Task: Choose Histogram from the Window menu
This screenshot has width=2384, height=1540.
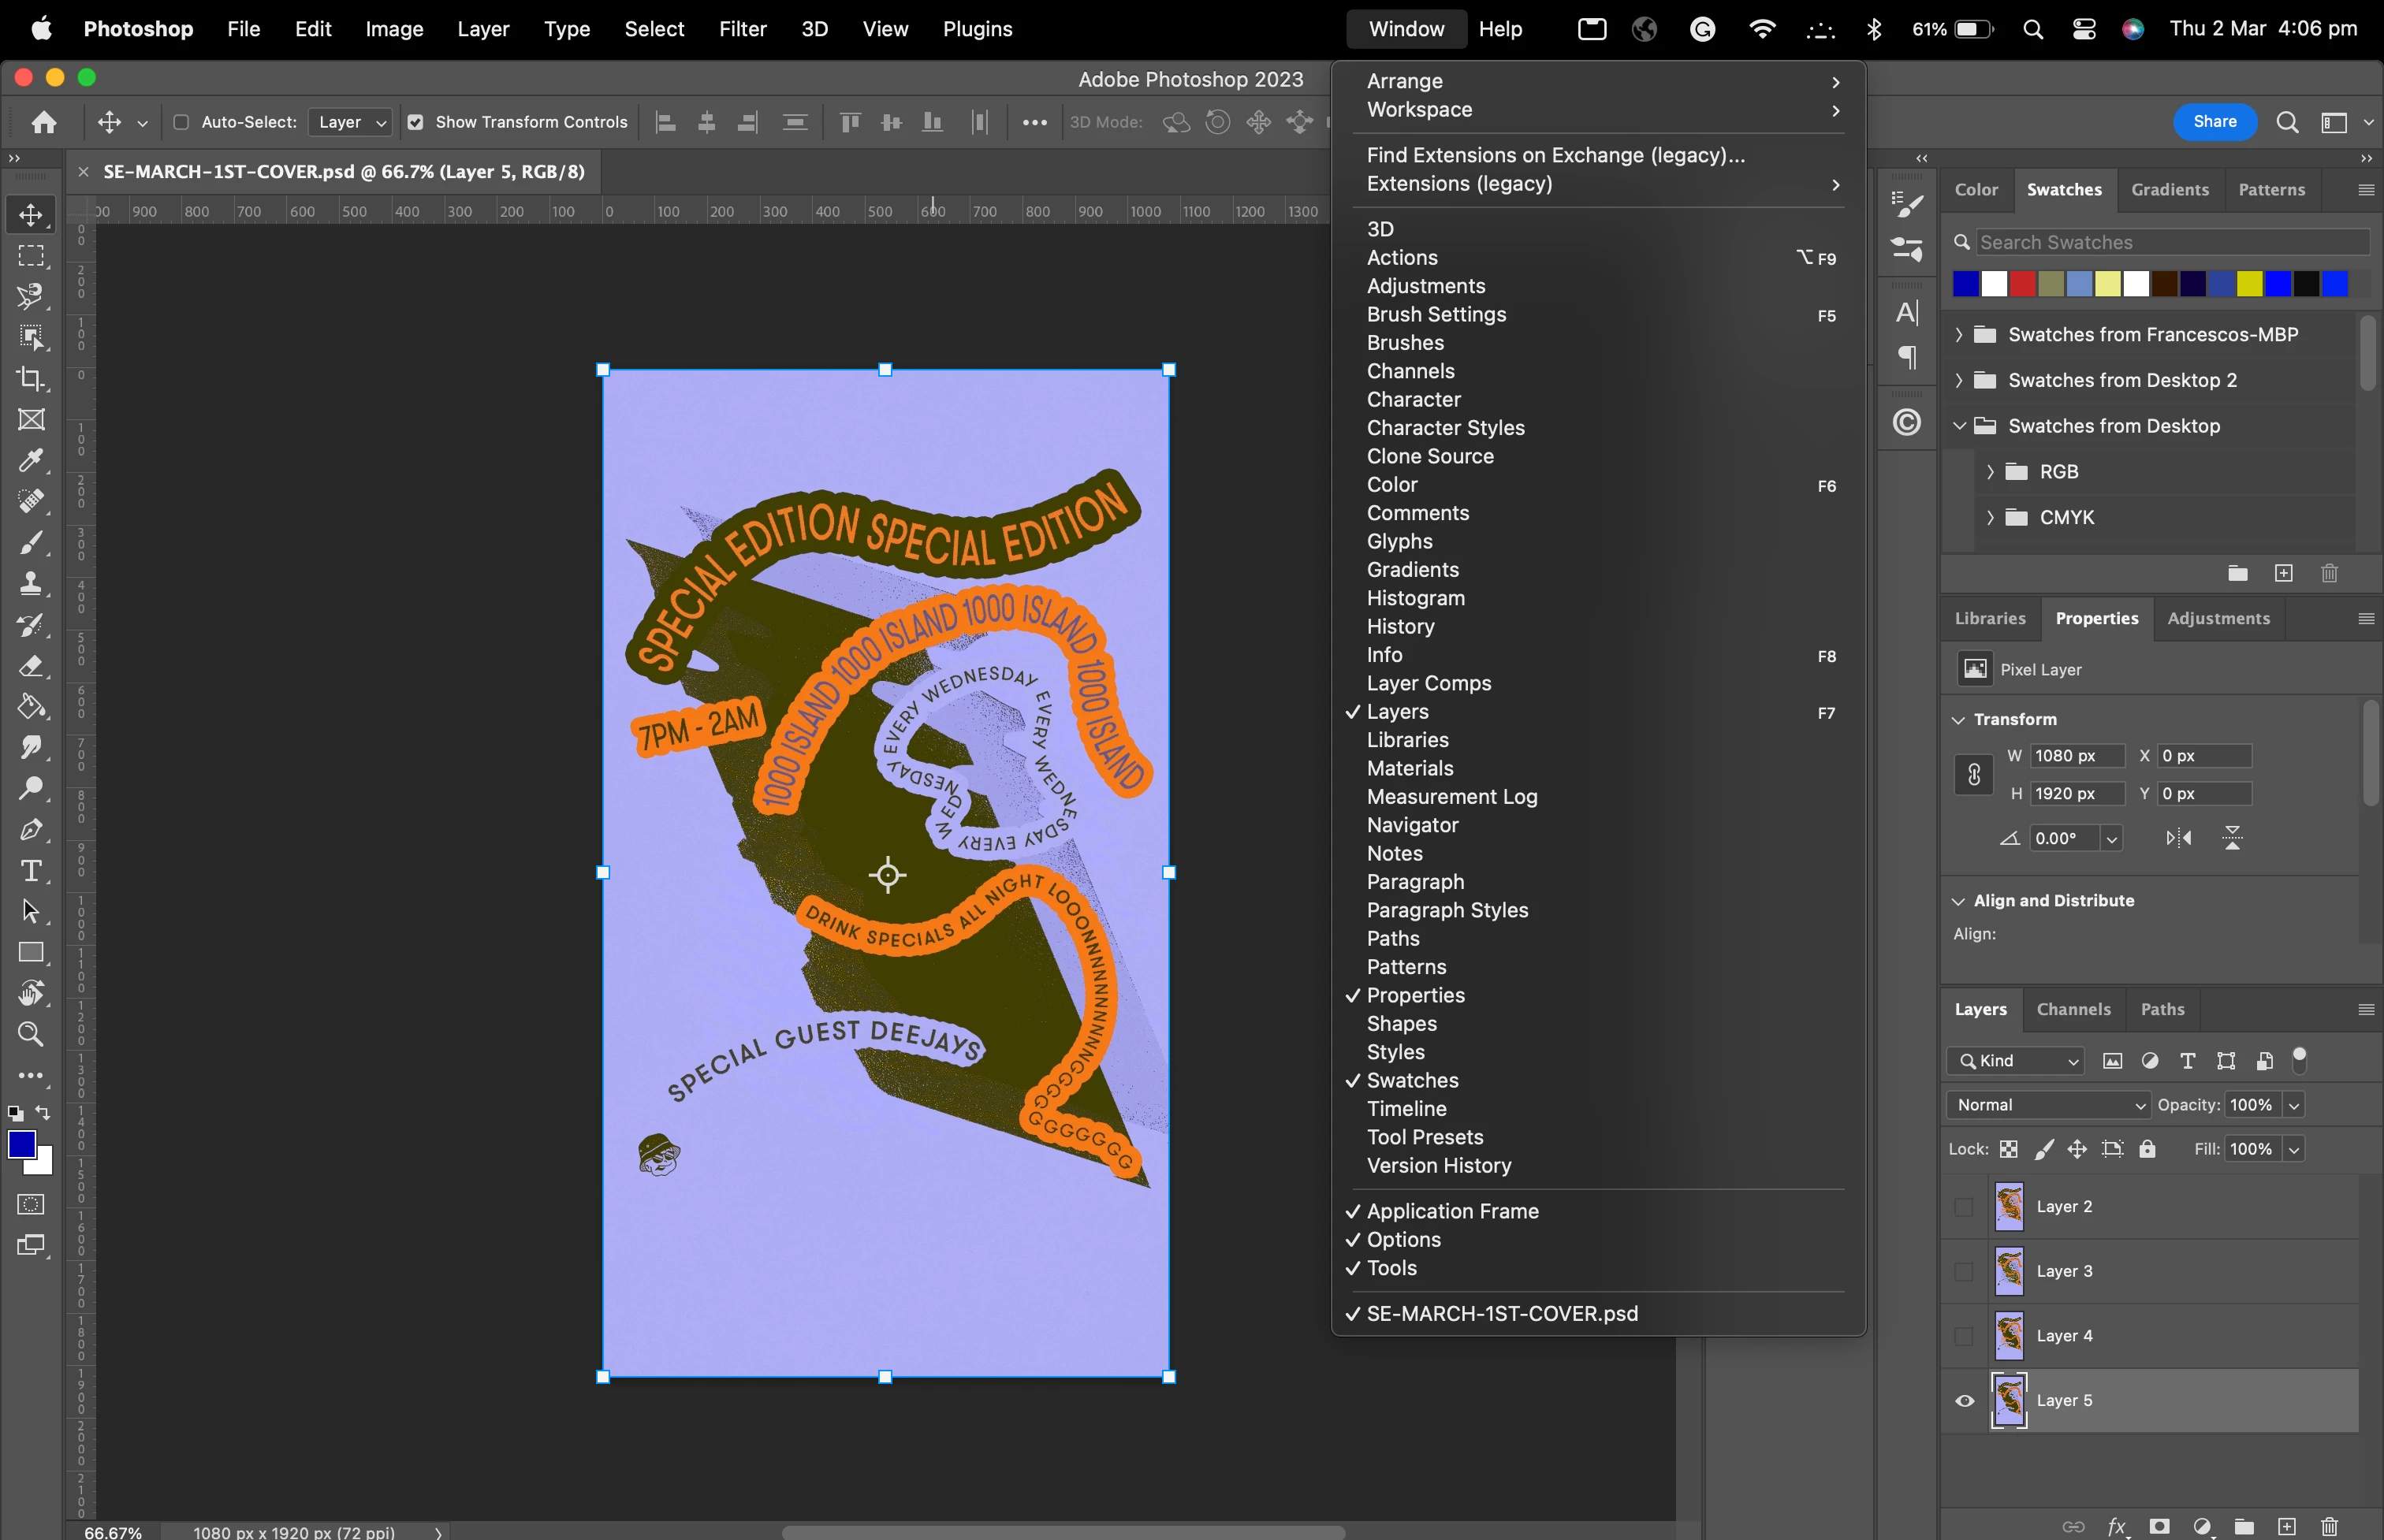Action: pos(1415,598)
